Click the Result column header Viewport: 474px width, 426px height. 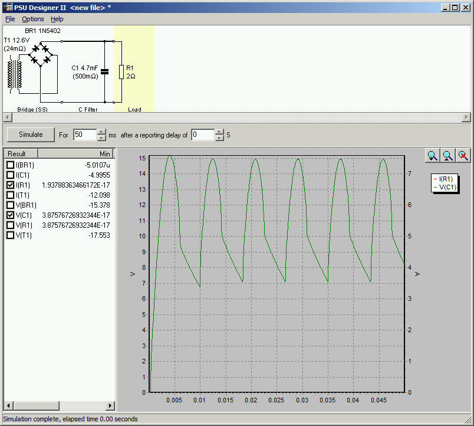click(21, 153)
